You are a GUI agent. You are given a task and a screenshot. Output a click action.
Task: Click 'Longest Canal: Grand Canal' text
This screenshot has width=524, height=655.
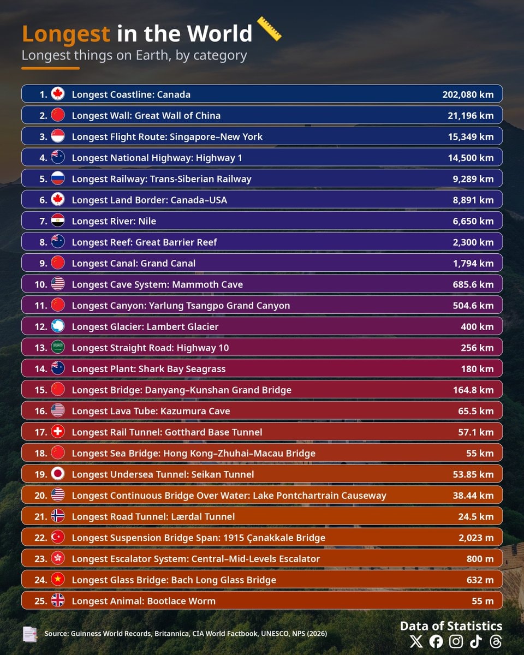coord(134,263)
